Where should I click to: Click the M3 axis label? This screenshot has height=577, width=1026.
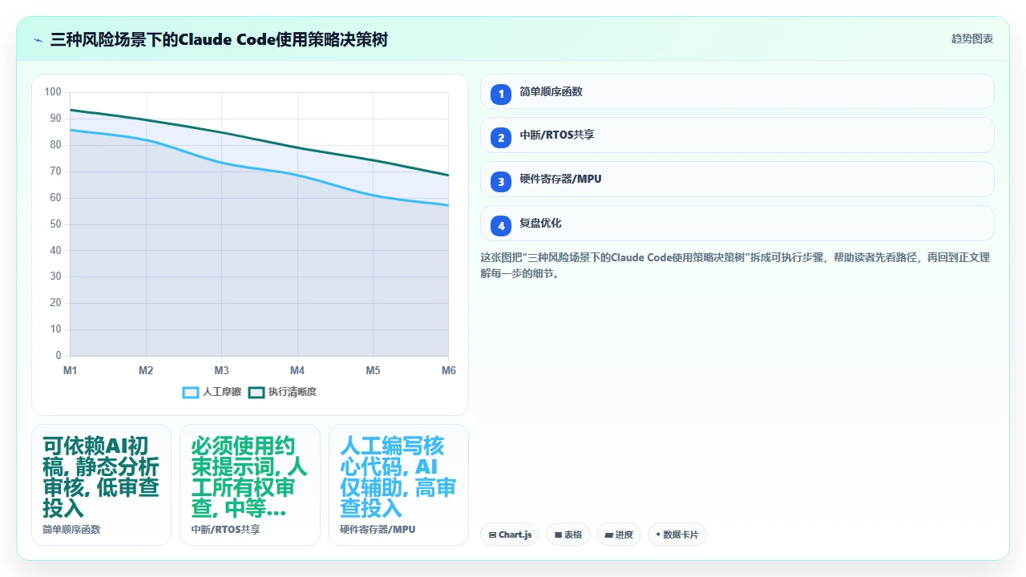pos(222,370)
